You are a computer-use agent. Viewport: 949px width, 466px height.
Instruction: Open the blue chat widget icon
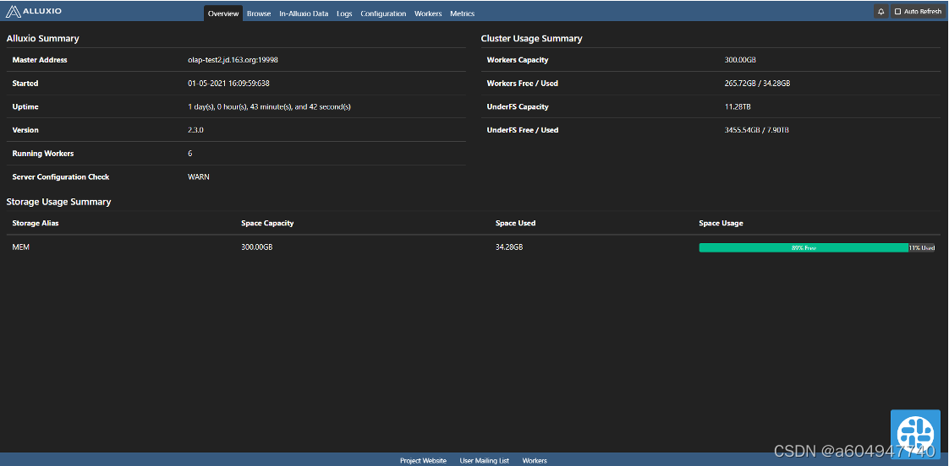pos(915,433)
